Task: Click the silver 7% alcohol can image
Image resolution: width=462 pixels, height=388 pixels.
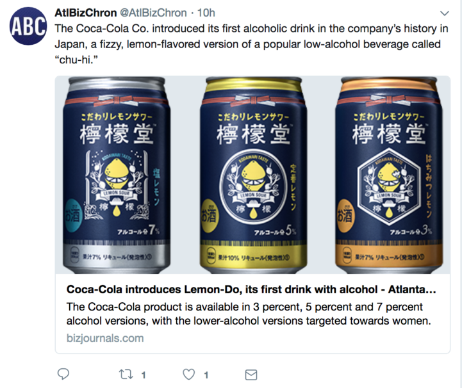Action: pyautogui.click(x=117, y=175)
